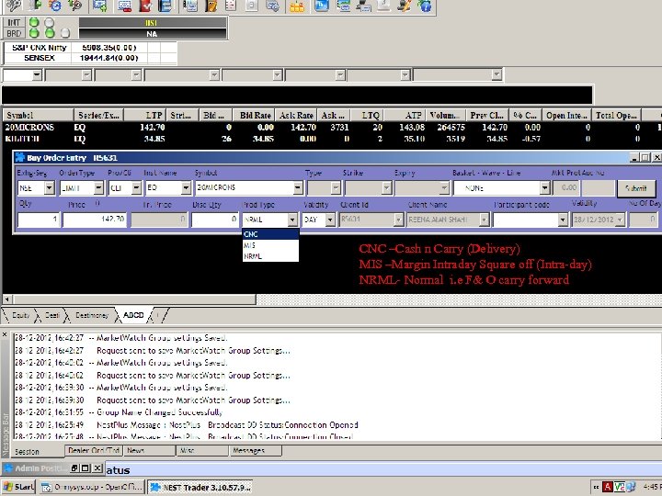Switch to the Destimoney watch tab
The width and height of the screenshot is (662, 496).
point(91,315)
